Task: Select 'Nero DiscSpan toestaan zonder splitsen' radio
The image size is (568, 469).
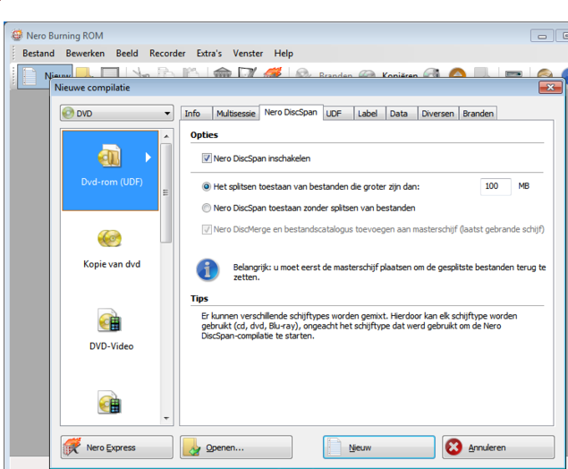Action: point(206,208)
